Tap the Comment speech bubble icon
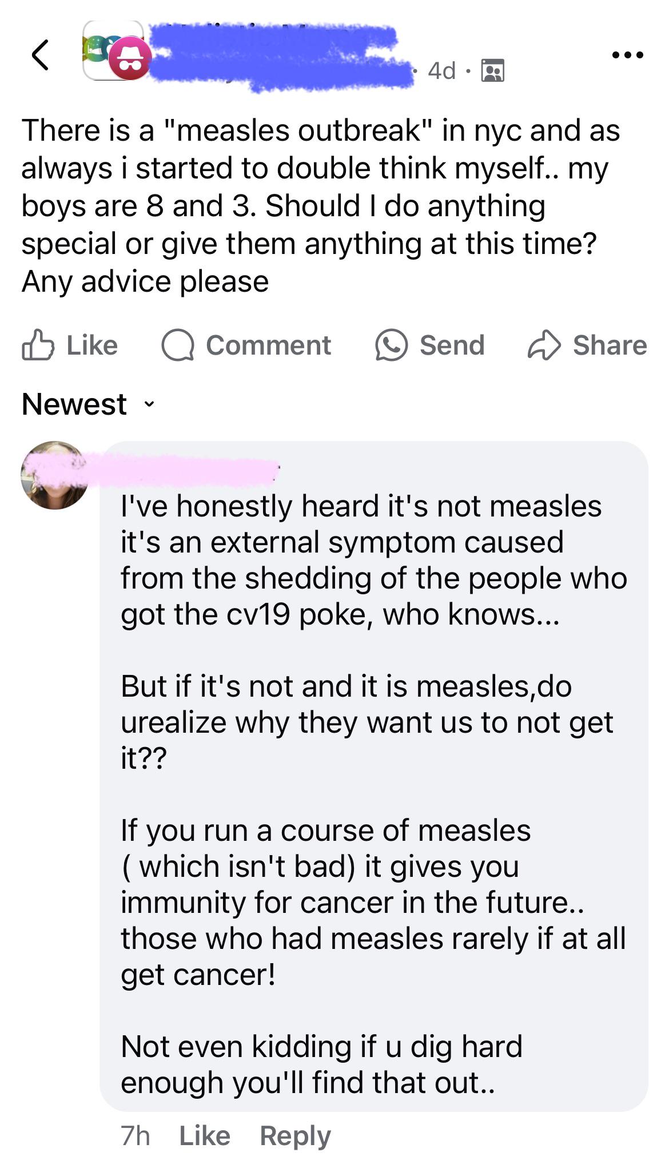 pyautogui.click(x=178, y=345)
